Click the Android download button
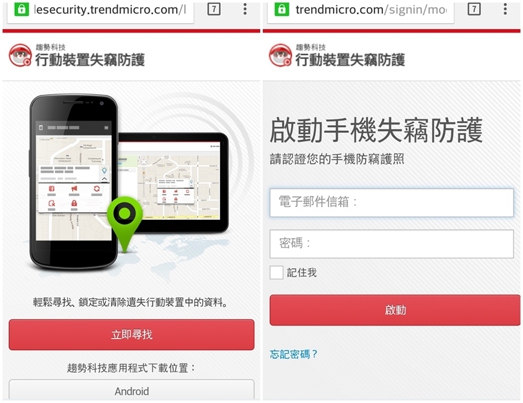Image resolution: width=523 pixels, height=403 pixels. (132, 389)
